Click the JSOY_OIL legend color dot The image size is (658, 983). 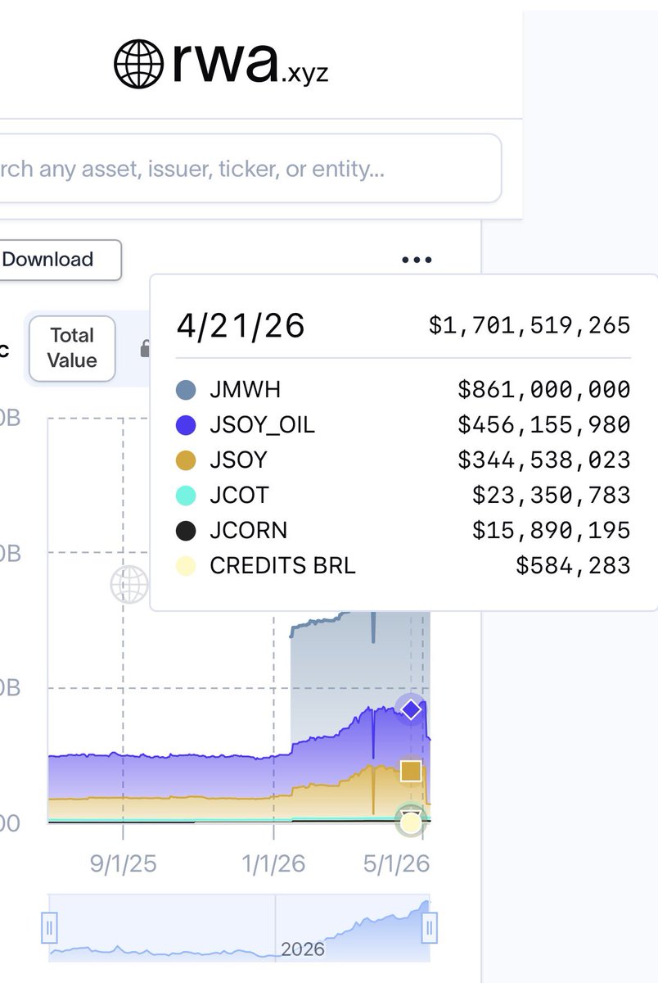tap(187, 424)
